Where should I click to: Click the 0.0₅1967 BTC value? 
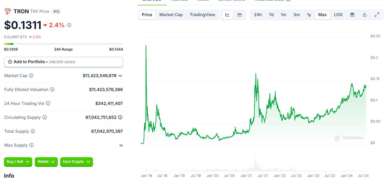15,37
